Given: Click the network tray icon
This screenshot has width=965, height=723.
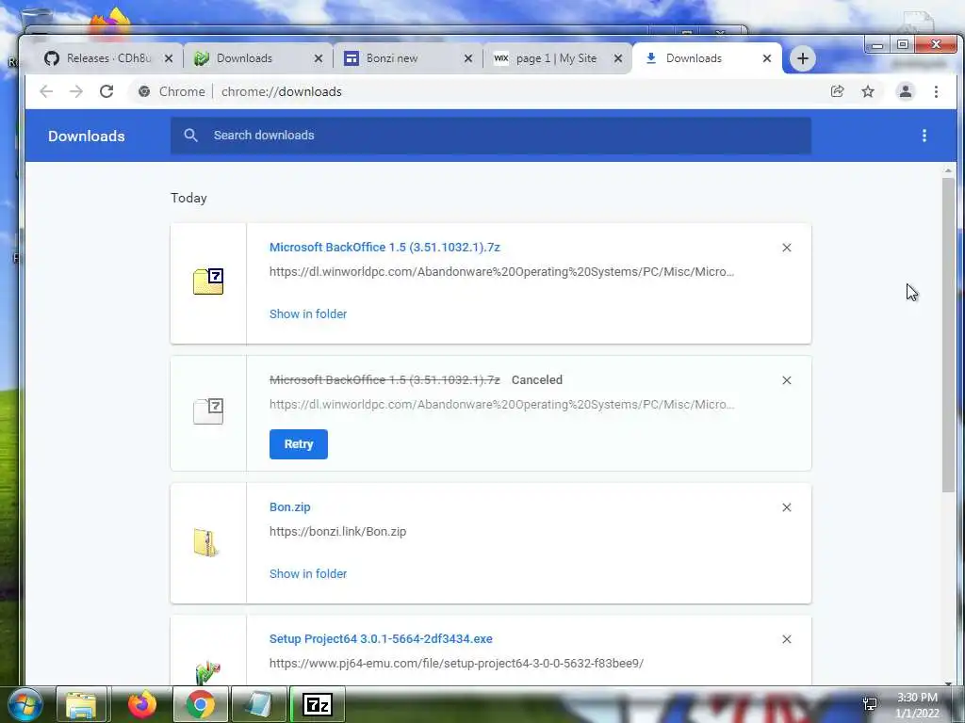Looking at the screenshot, I should pos(870,704).
